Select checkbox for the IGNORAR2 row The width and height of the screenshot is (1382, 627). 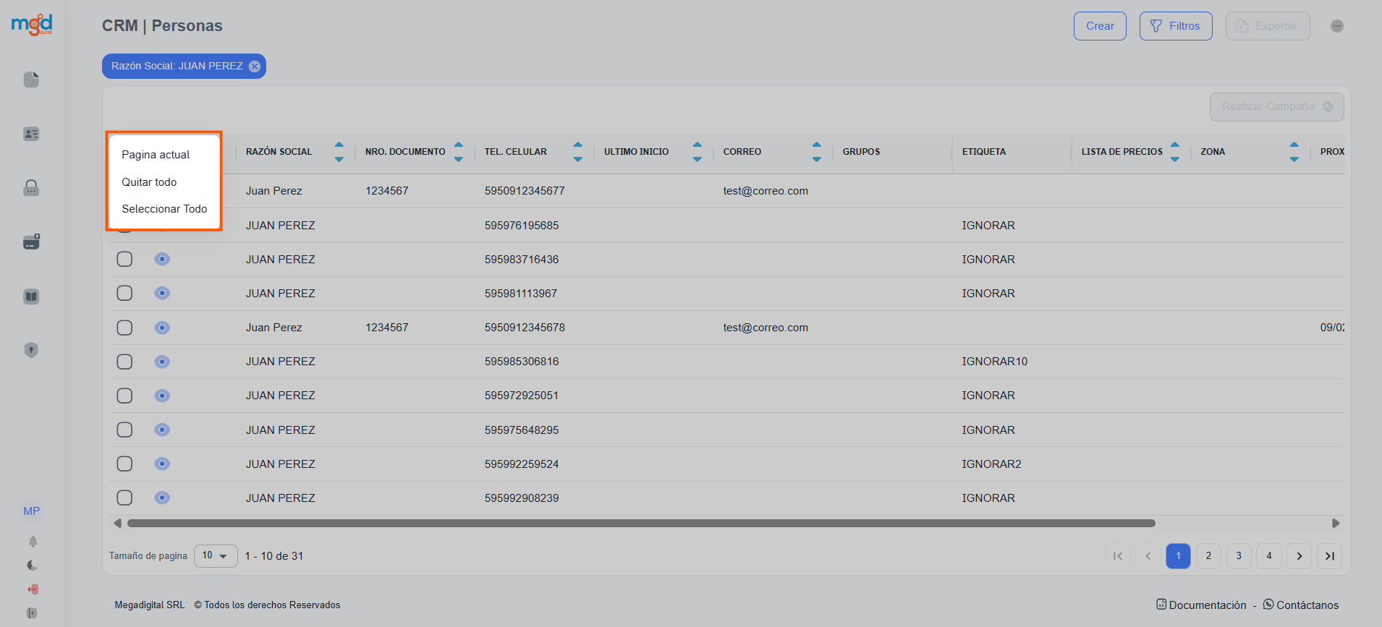(x=124, y=464)
